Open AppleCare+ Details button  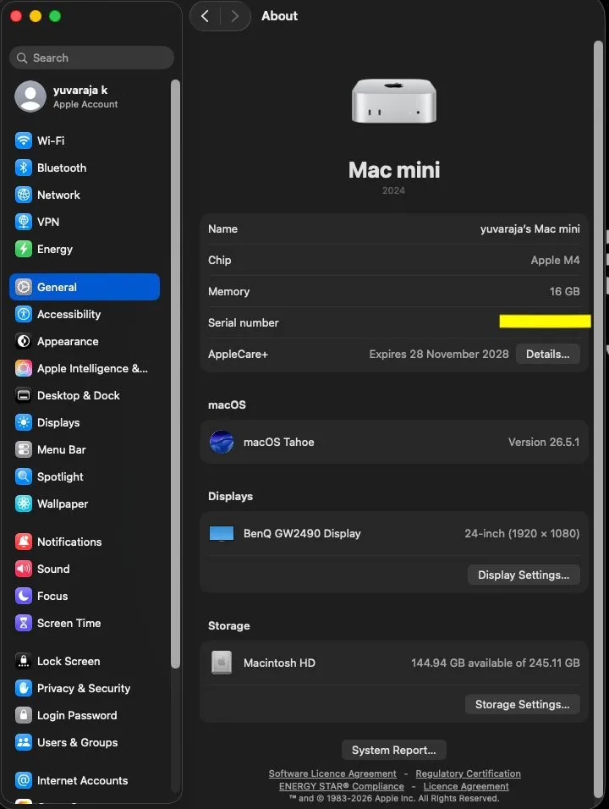pyautogui.click(x=547, y=354)
